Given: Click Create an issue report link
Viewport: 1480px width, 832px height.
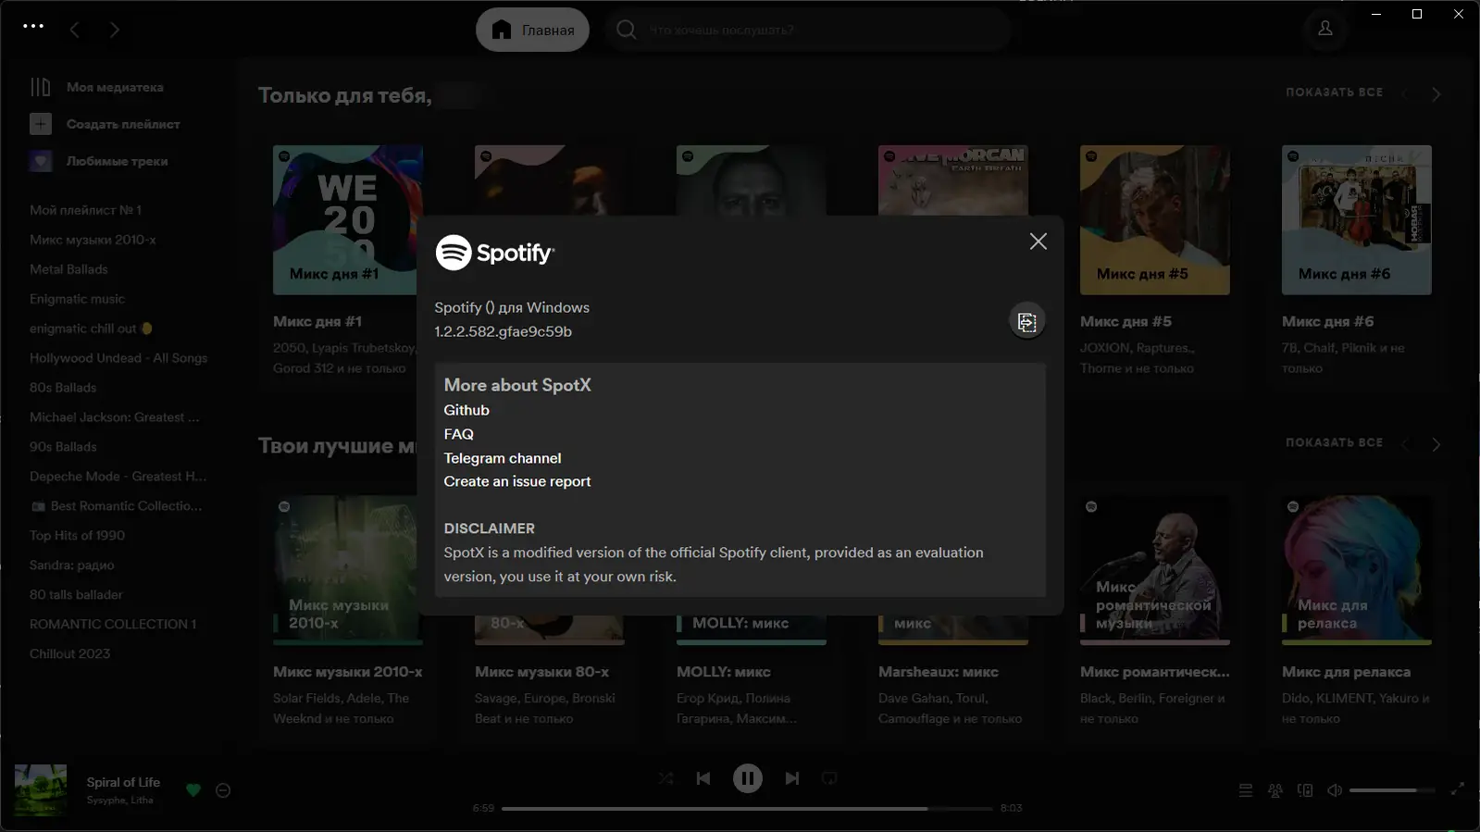Looking at the screenshot, I should [517, 481].
